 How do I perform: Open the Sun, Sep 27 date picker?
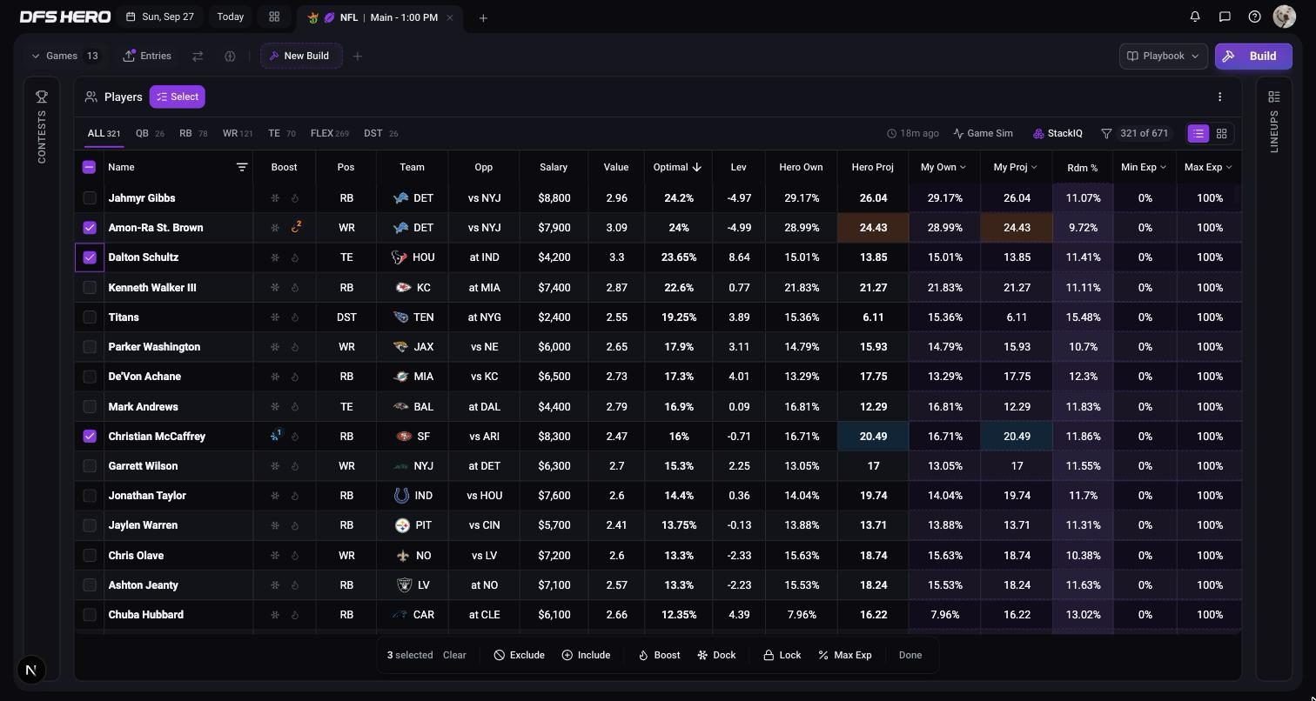[159, 17]
